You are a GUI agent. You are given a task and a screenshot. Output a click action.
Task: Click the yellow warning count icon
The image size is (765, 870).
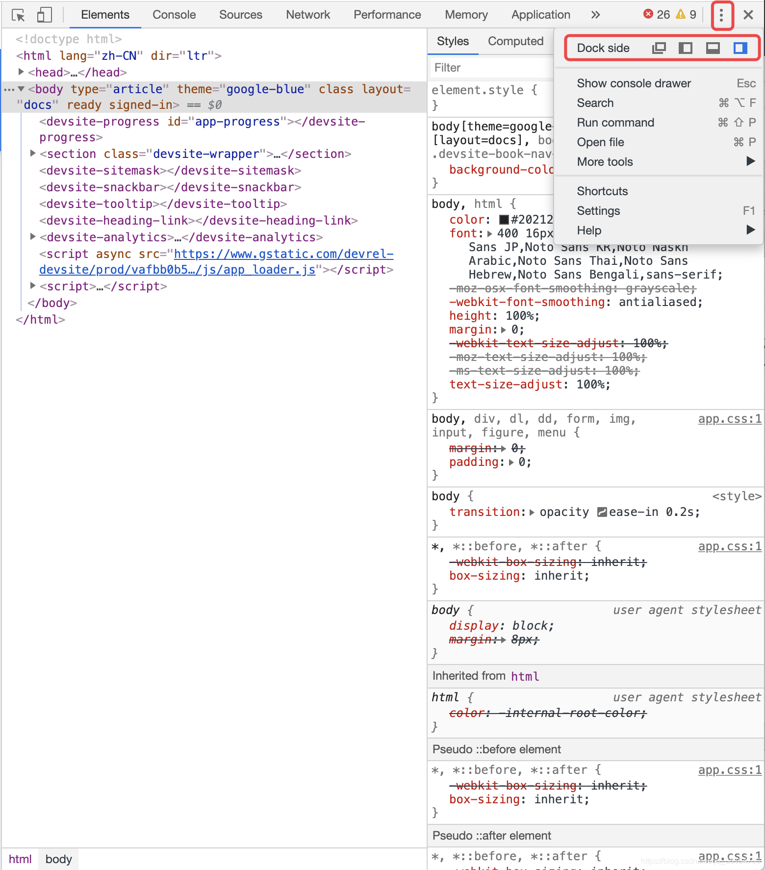tap(680, 14)
